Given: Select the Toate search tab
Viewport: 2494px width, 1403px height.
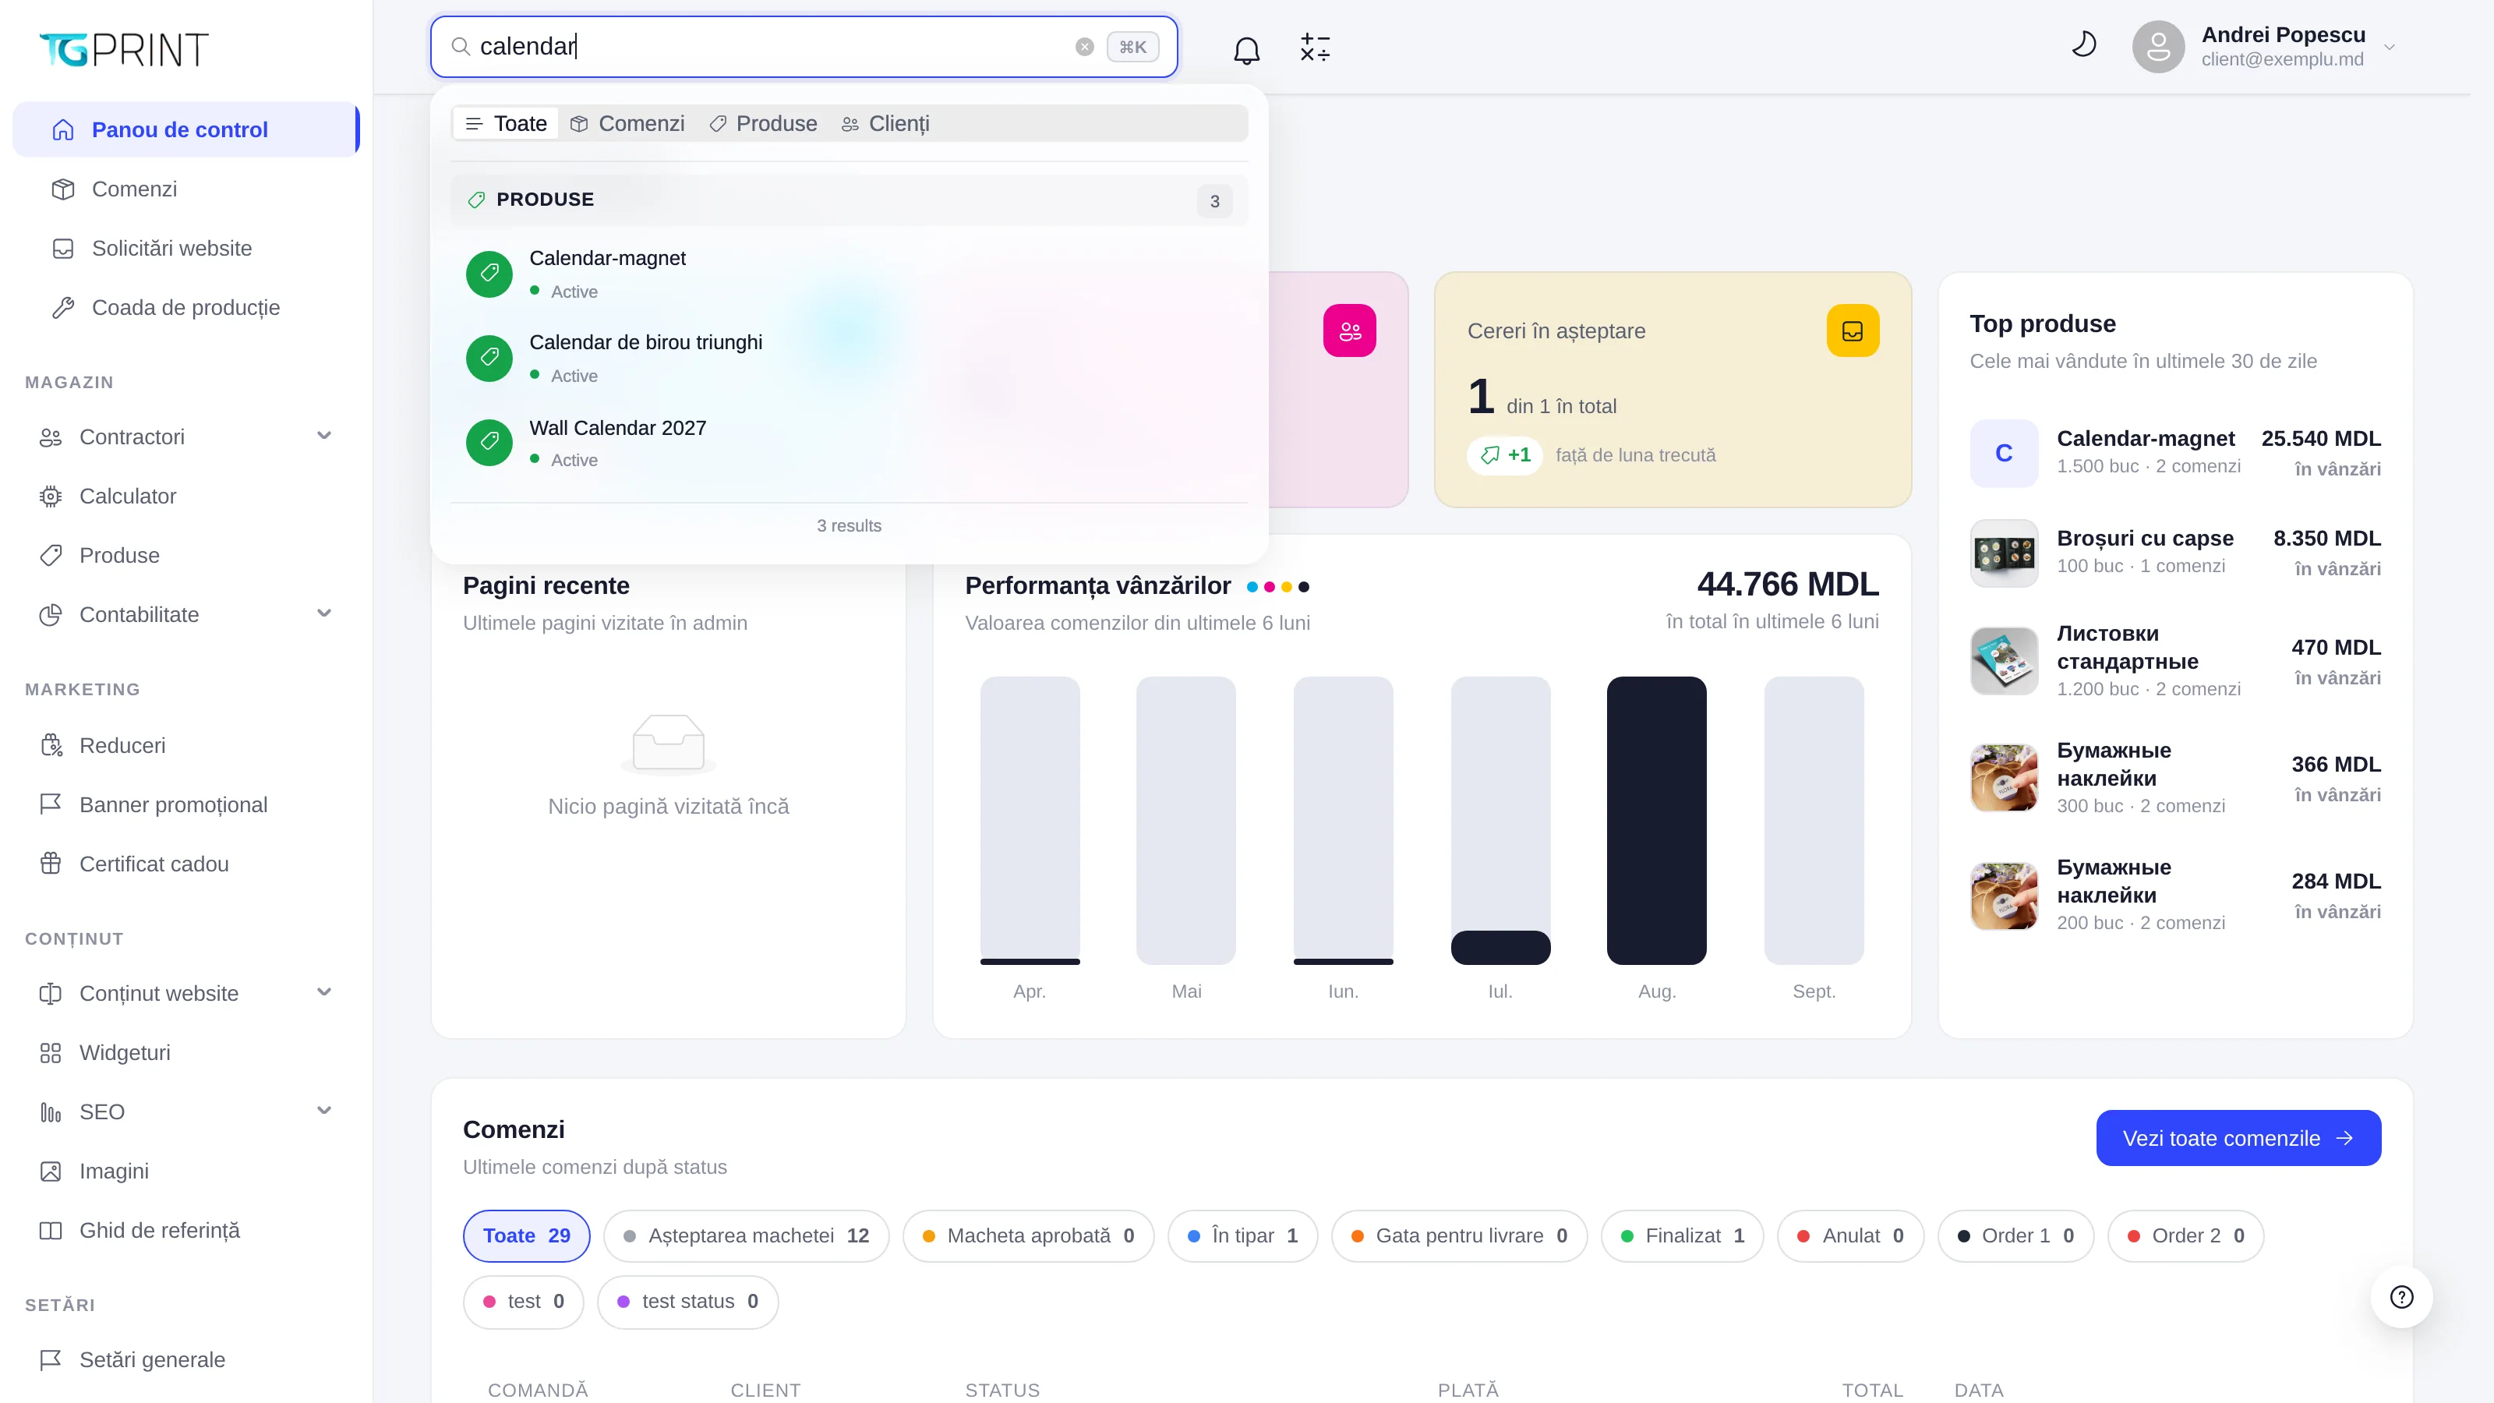Looking at the screenshot, I should [x=505, y=123].
